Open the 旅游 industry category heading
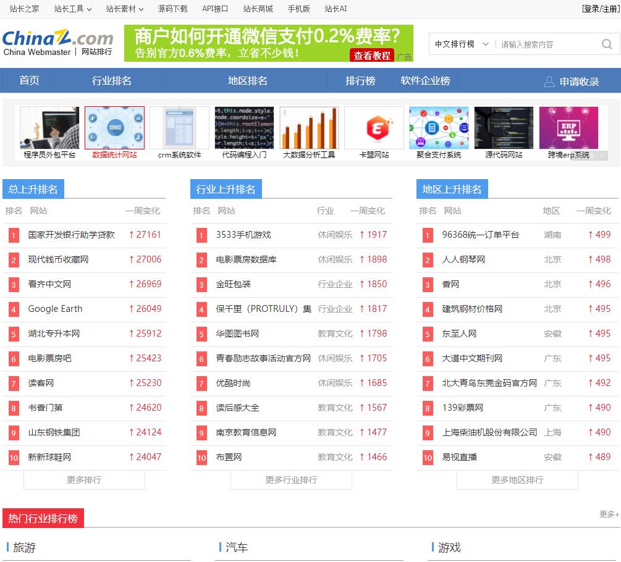The height and width of the screenshot is (562, 621). (x=24, y=548)
